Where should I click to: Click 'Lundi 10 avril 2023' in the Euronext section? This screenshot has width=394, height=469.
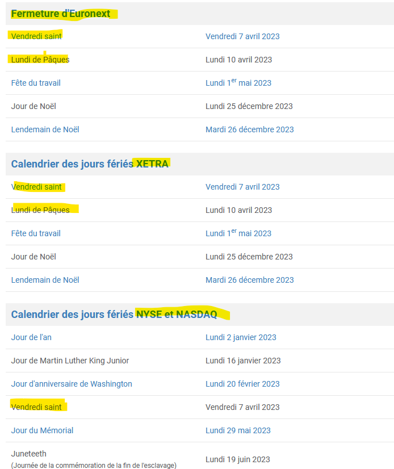[x=238, y=60]
